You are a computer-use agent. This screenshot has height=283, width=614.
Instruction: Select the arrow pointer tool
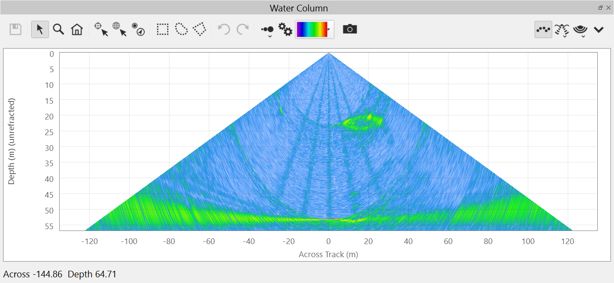point(40,29)
